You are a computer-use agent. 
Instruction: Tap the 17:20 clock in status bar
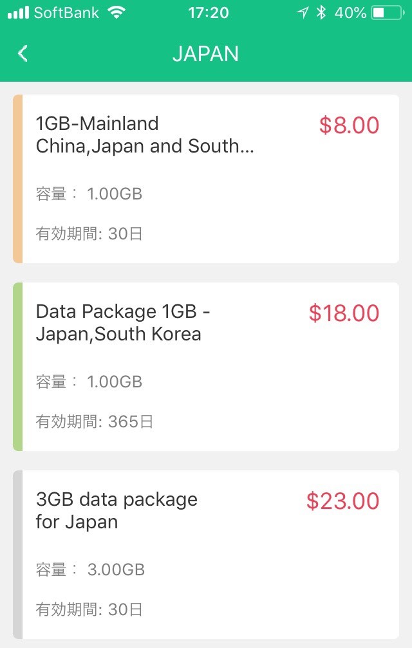coord(208,13)
